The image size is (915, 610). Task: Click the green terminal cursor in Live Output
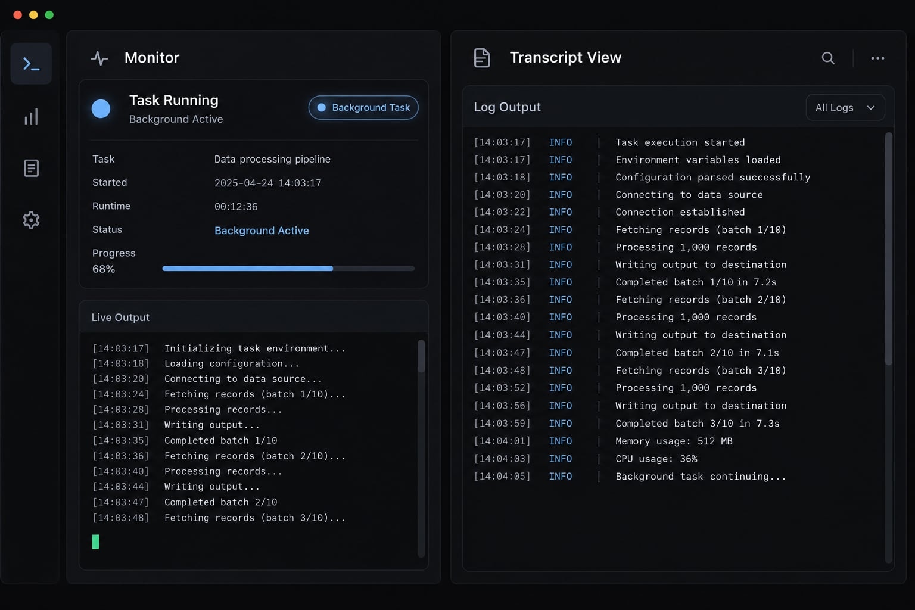[95, 541]
